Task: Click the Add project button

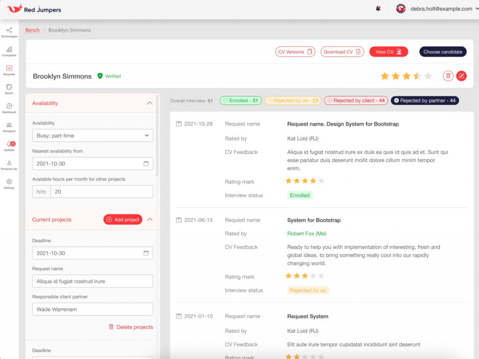Action: pyautogui.click(x=123, y=220)
